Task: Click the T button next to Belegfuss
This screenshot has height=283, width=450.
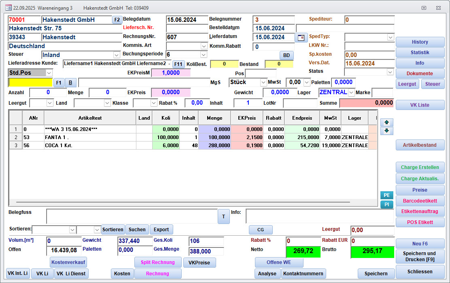Action: tap(223, 216)
